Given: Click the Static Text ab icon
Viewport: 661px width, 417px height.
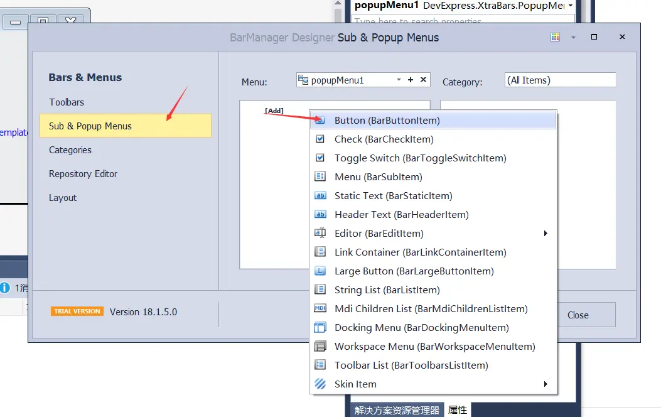Looking at the screenshot, I should click(x=320, y=196).
